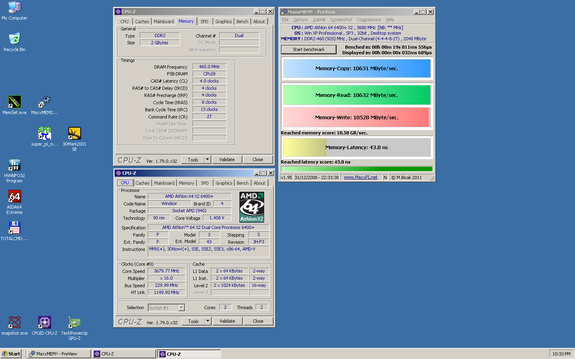The width and height of the screenshot is (575, 359).
Task: Click the top CPU-Z title bar icon
Action: pos(118,12)
